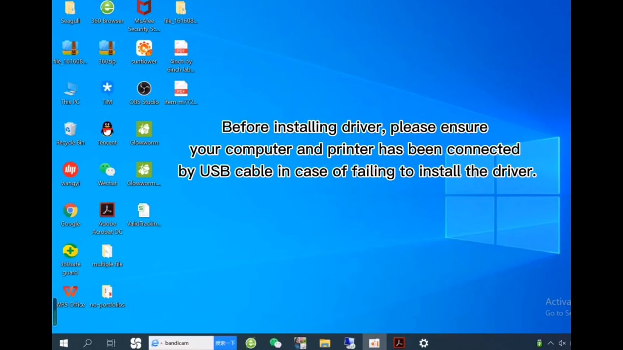Select the 4inch by 6inch label PDF

pos(181,56)
